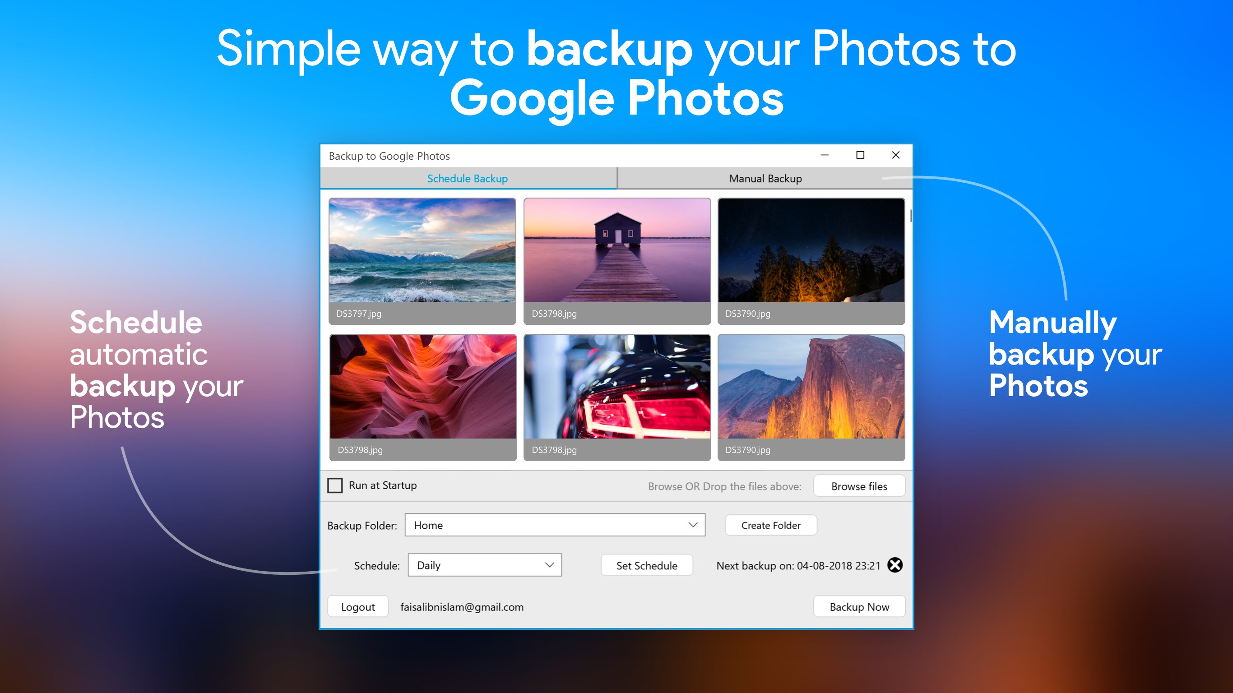This screenshot has width=1233, height=693.
Task: Click the Browse files button
Action: click(859, 486)
